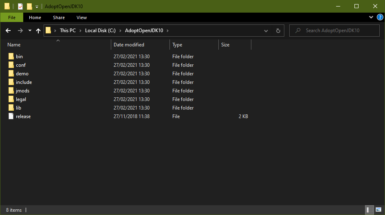
Task: Sort by the Name column header
Action: coord(14,45)
